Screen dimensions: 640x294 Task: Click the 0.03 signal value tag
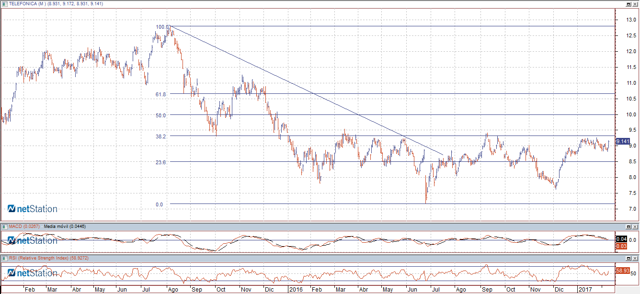click(x=621, y=246)
